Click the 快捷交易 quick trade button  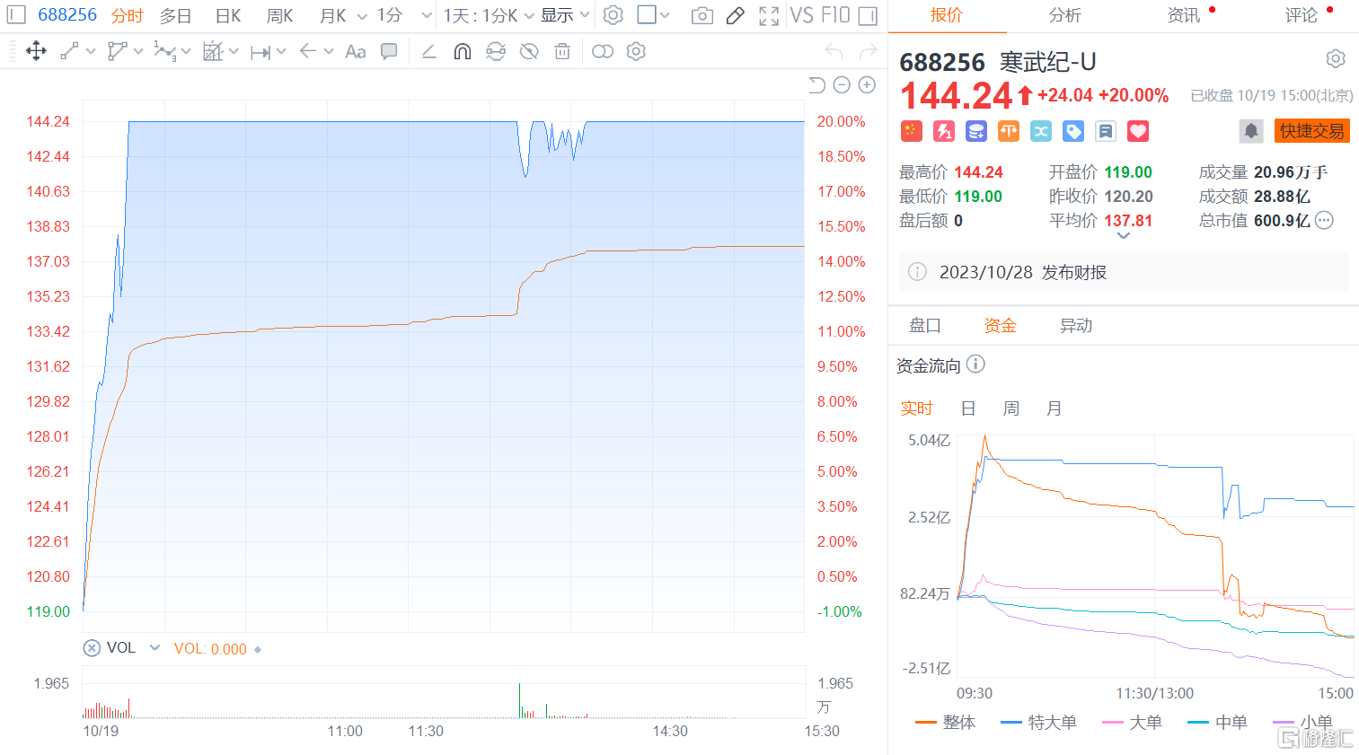tap(1311, 131)
